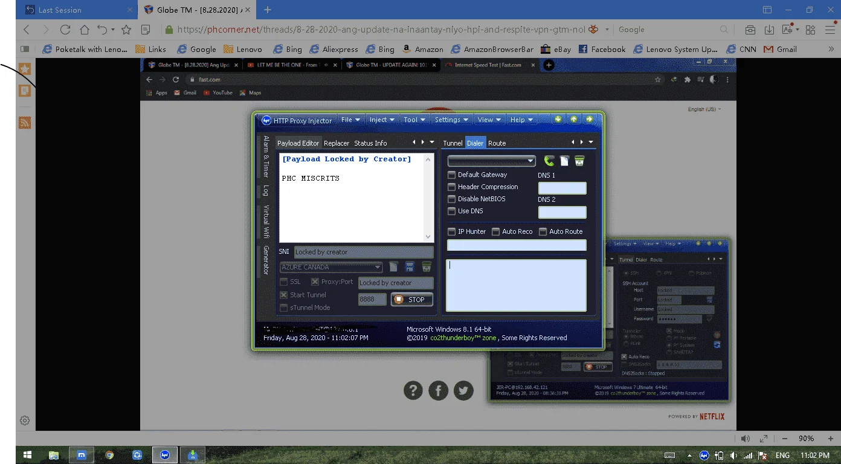The height and width of the screenshot is (464, 841).
Task: Go to the browser home page
Action: pos(85,30)
